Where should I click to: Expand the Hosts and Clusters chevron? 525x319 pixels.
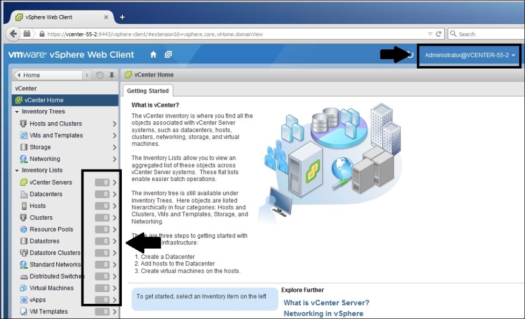click(114, 124)
